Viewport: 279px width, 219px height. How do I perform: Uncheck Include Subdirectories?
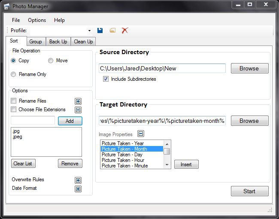(106, 79)
